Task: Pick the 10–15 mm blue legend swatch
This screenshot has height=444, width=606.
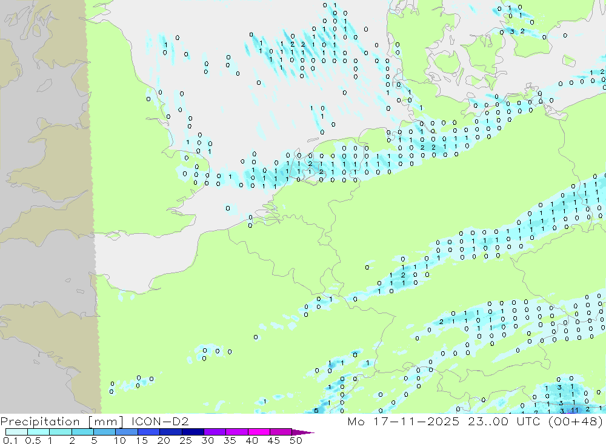Action: pos(127,432)
